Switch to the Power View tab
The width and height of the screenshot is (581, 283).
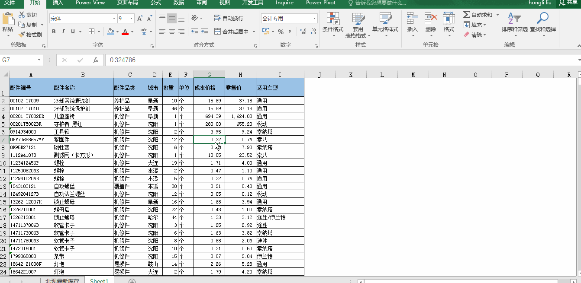pyautogui.click(x=90, y=3)
